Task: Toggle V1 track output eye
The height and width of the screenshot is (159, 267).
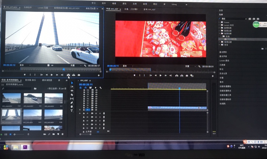Action: pos(96,110)
